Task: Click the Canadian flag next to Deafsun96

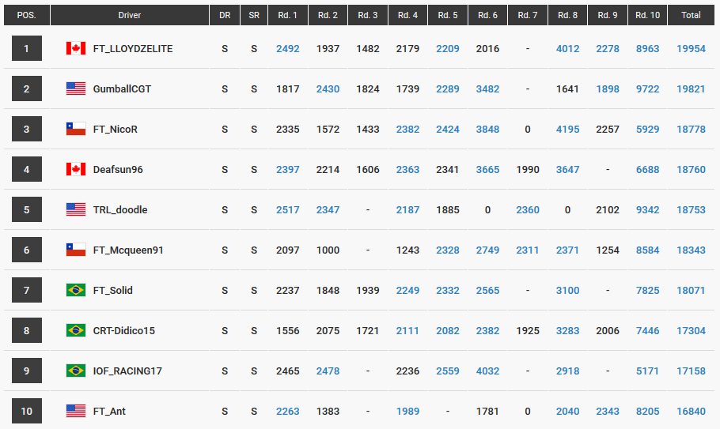Action: (76, 169)
